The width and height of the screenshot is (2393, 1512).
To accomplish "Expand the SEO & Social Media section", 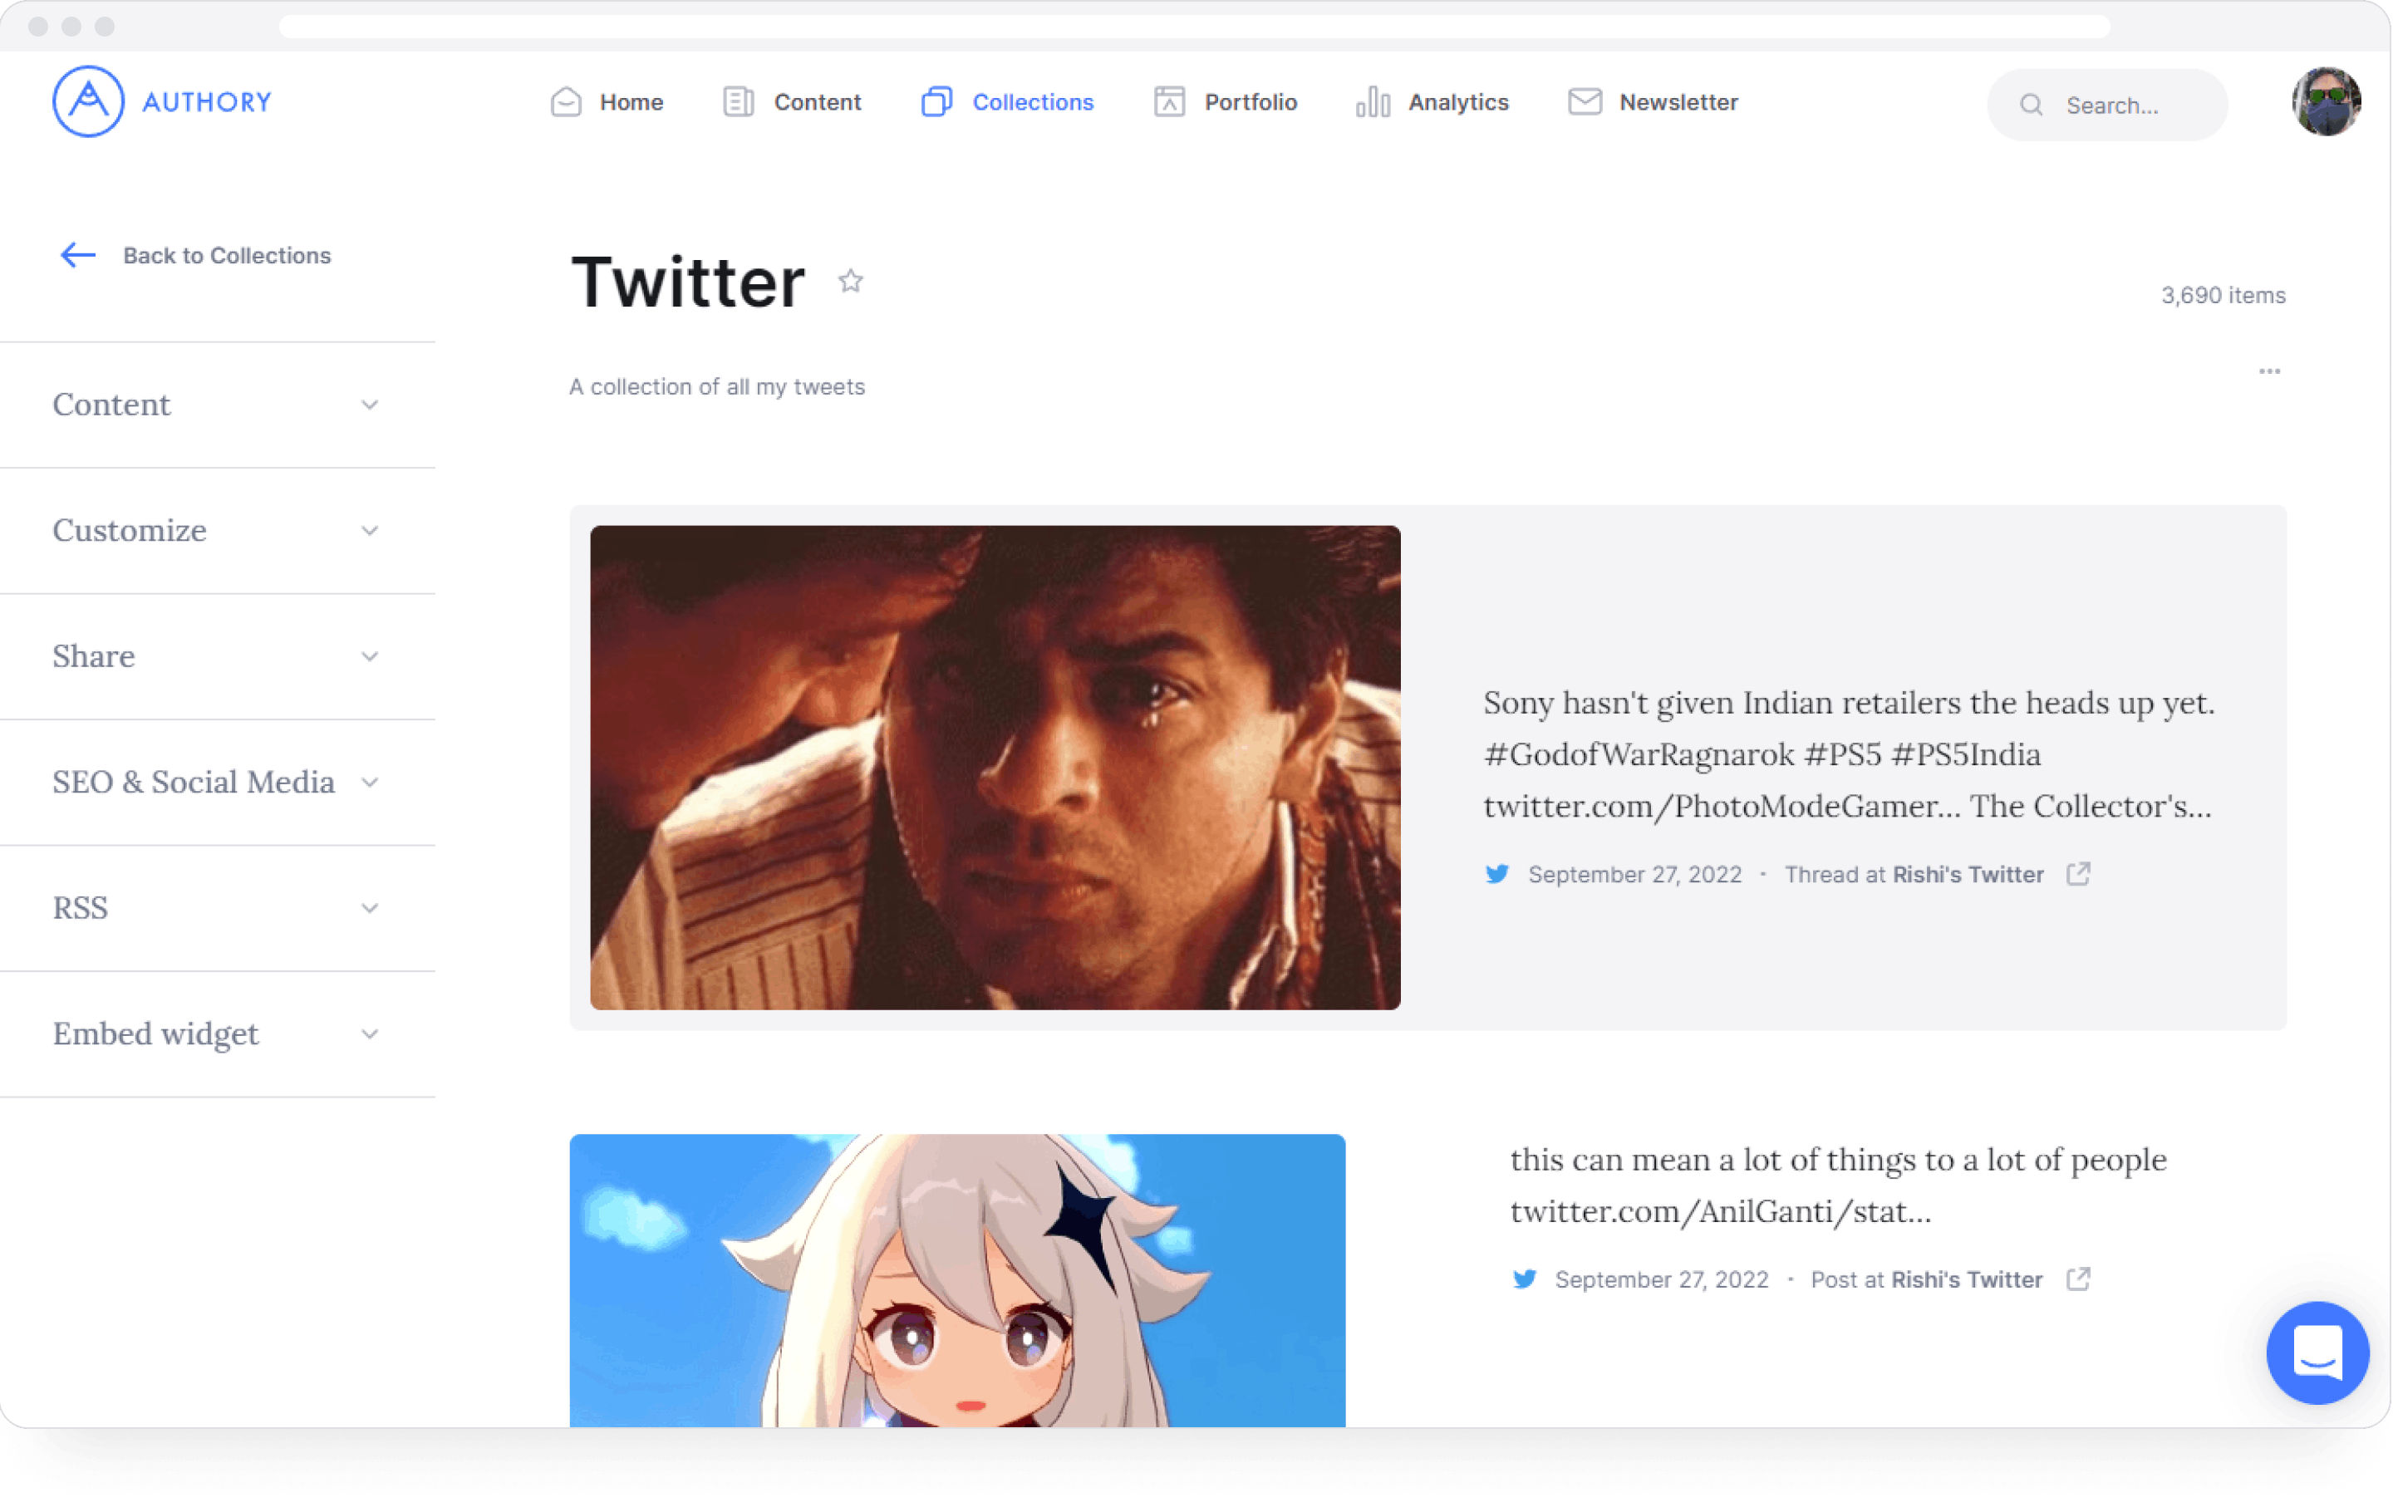I will click(218, 783).
